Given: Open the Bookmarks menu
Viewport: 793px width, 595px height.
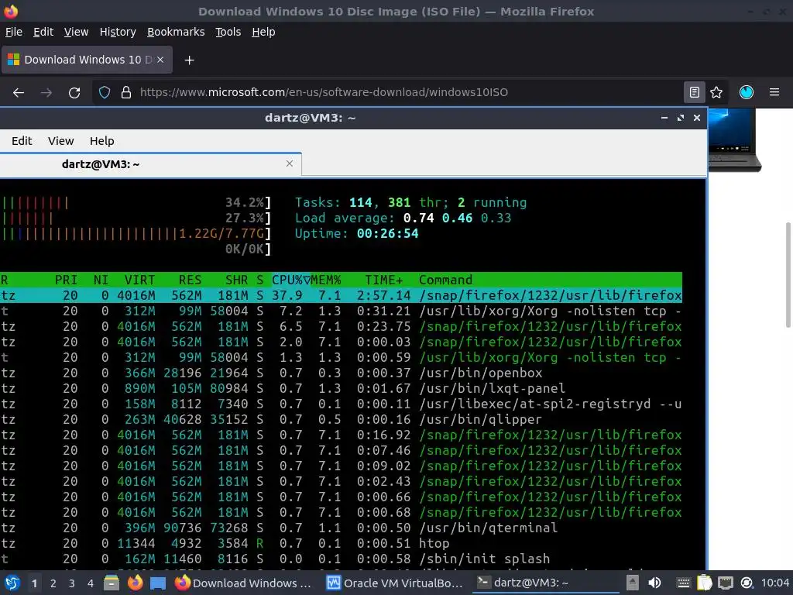Looking at the screenshot, I should (x=176, y=32).
